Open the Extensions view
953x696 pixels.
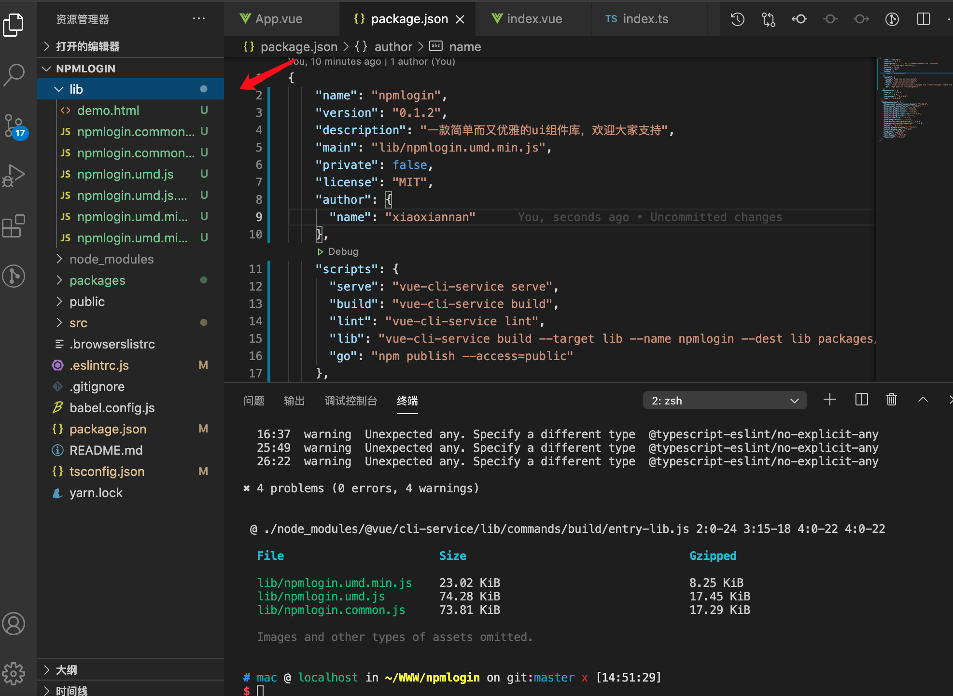pyautogui.click(x=14, y=226)
